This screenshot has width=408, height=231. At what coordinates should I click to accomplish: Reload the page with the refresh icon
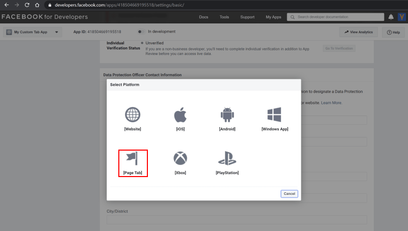tap(27, 5)
